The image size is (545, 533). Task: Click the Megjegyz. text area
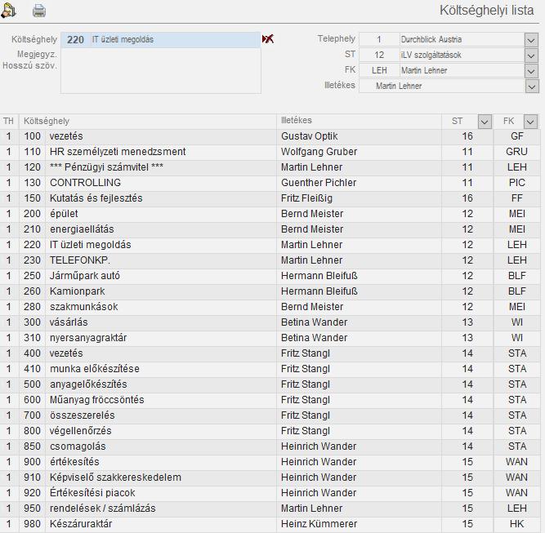tap(161, 70)
